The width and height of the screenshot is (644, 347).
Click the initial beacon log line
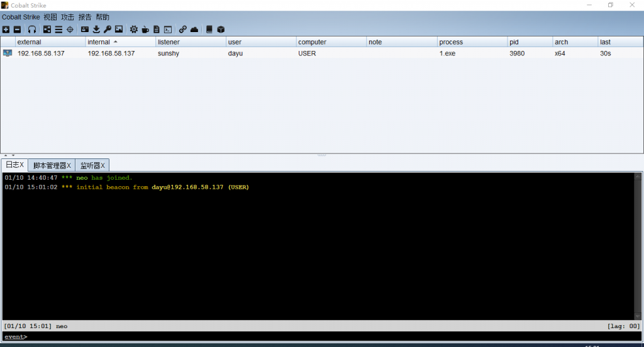coord(126,187)
